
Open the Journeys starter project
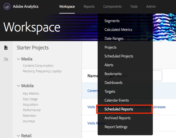[x=29, y=121]
